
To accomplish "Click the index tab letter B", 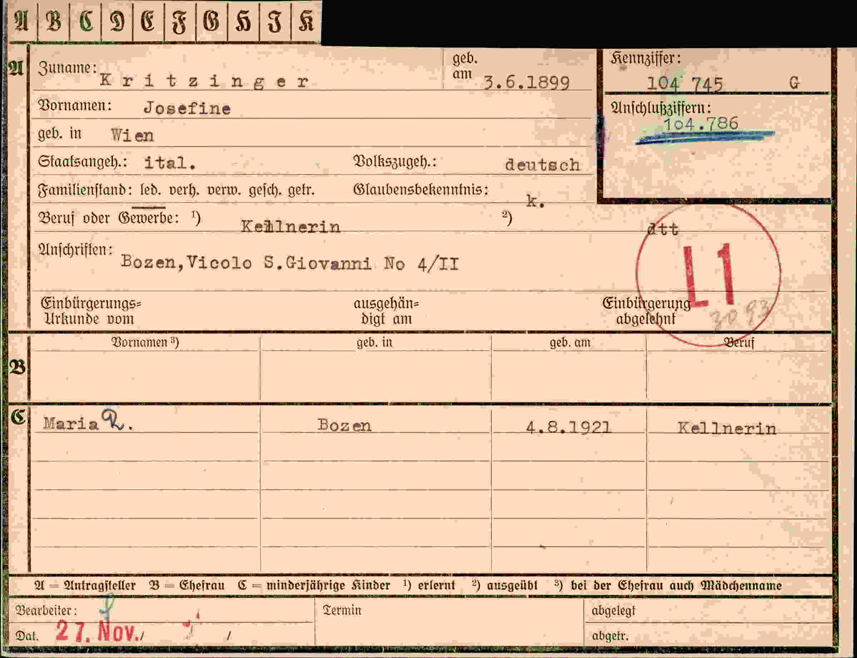I will tap(53, 21).
